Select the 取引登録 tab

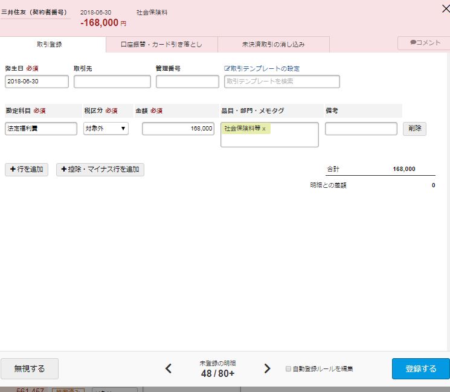pyautogui.click(x=50, y=45)
